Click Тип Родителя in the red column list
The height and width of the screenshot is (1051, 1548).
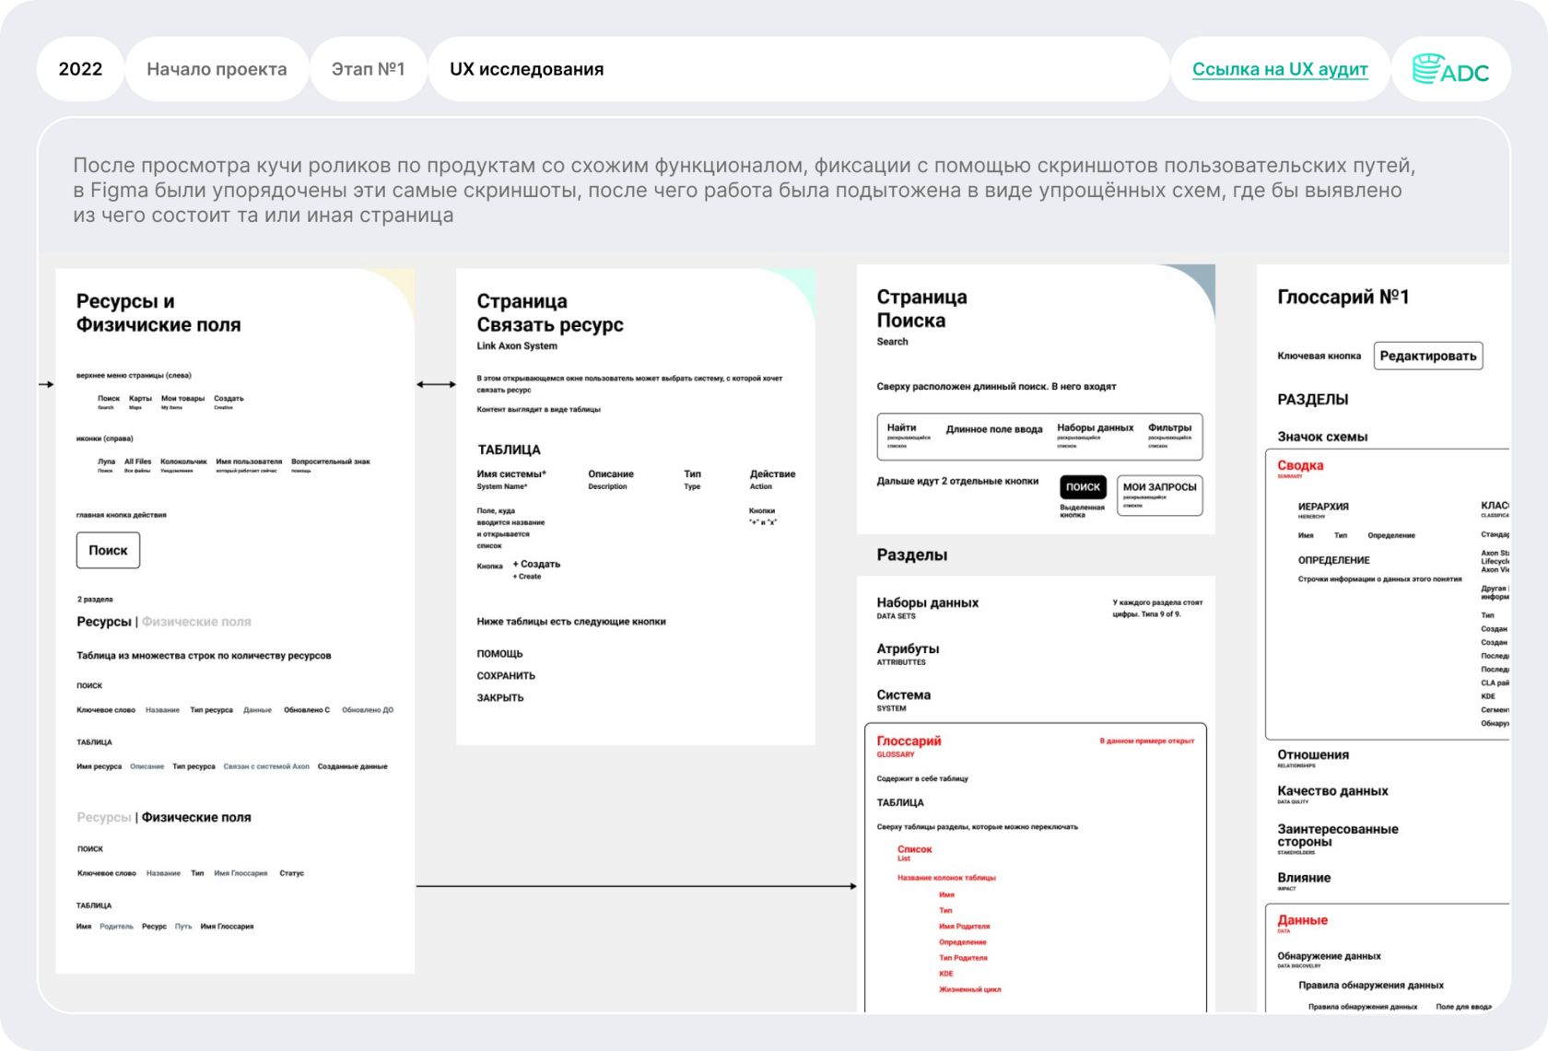tap(963, 958)
